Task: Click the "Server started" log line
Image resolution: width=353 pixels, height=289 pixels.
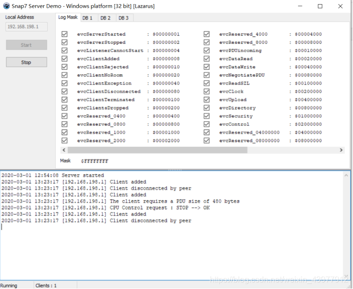Action: tap(52, 175)
